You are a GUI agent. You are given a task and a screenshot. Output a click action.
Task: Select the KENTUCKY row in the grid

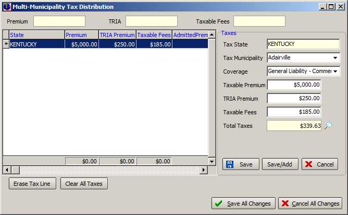click(36, 44)
